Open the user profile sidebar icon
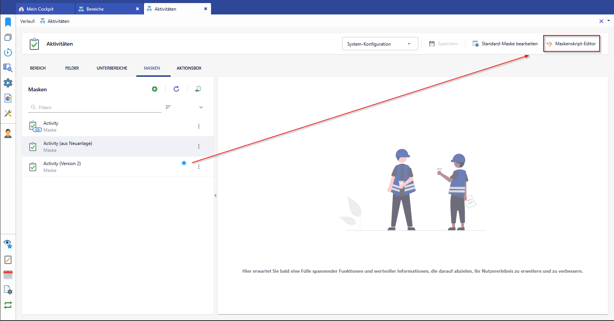Image resolution: width=614 pixels, height=321 pixels. point(8,133)
